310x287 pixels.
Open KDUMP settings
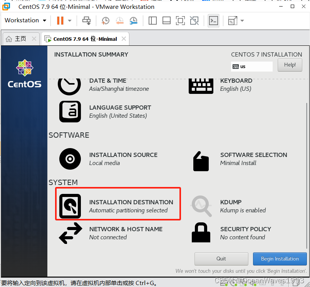[243, 206]
